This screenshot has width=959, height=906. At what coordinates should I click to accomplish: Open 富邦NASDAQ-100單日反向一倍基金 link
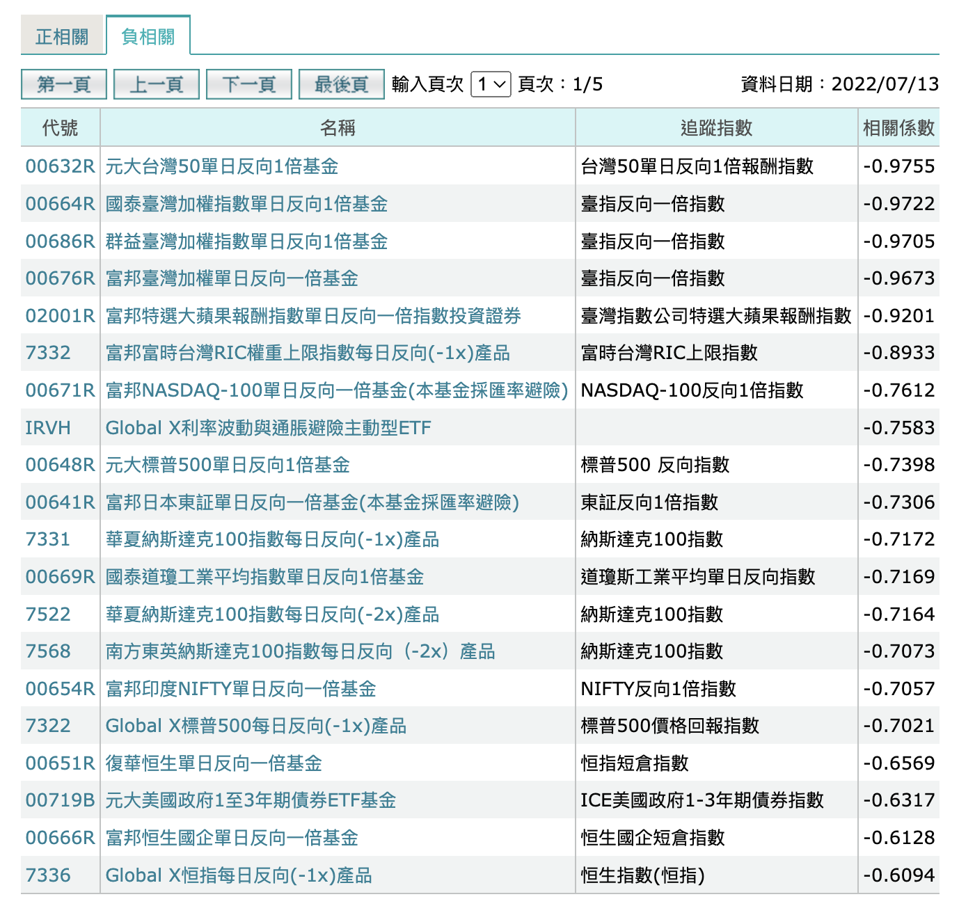pos(337,390)
